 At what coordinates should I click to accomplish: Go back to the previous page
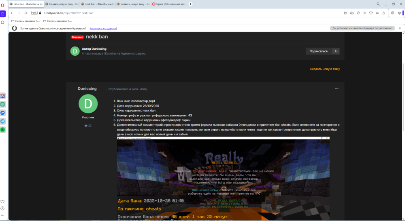(x=12, y=13)
